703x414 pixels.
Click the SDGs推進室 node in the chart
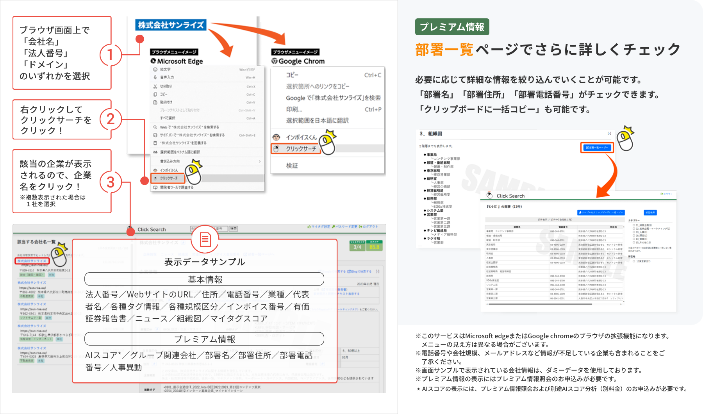443,207
